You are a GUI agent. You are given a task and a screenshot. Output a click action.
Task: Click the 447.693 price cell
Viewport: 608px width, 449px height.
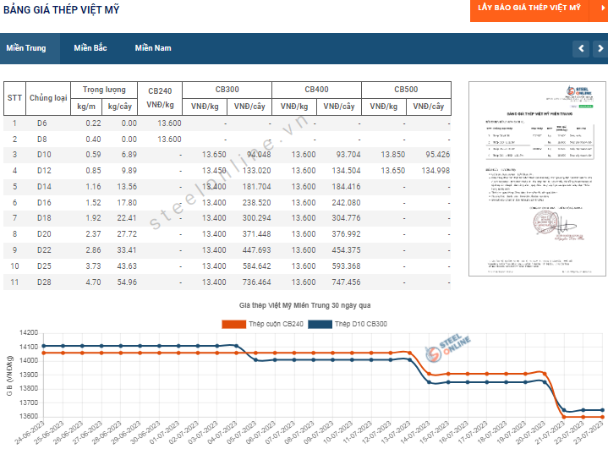(257, 250)
